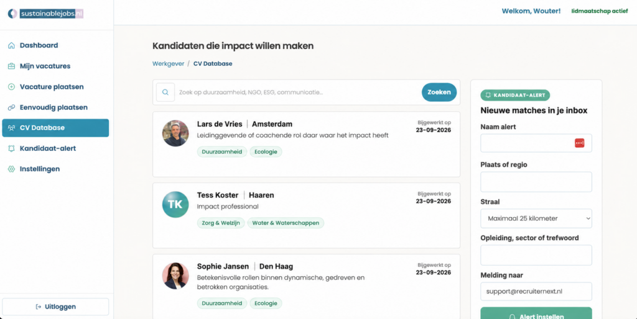Viewport: 637px width, 319px height.
Task: Open Sophie Jansen profile photo
Action: pyautogui.click(x=175, y=276)
